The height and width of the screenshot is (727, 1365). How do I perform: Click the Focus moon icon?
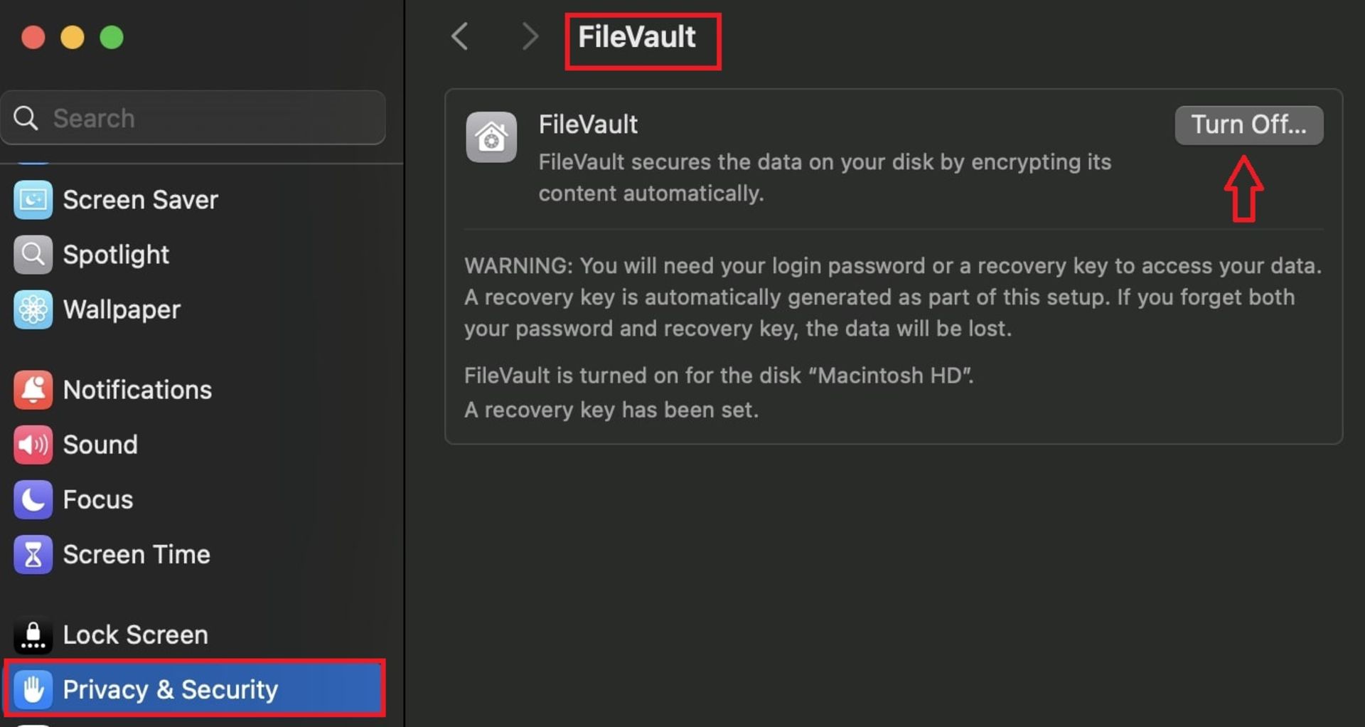click(33, 499)
